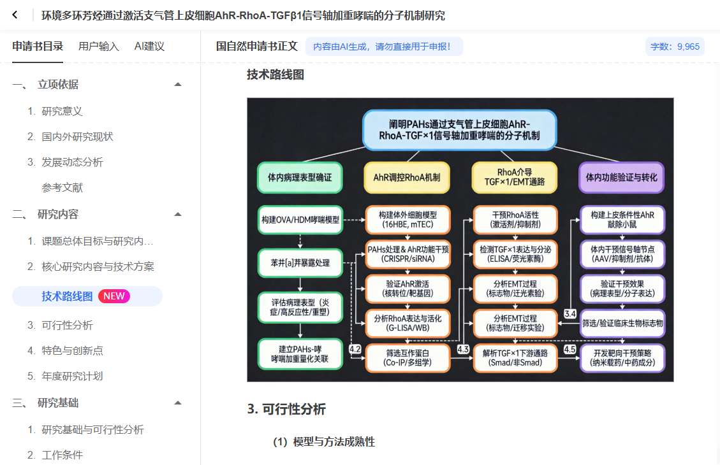Select the 申请书目录 tab

coord(38,46)
